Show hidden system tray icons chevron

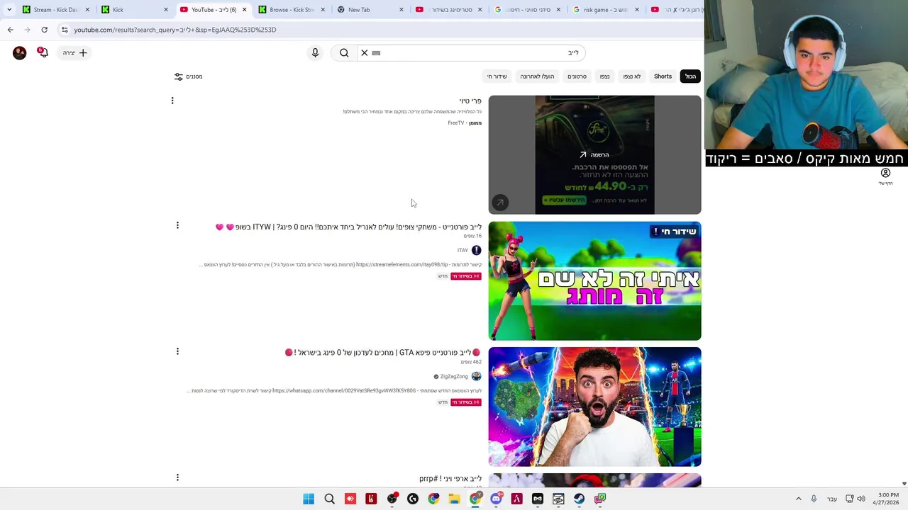click(x=798, y=499)
